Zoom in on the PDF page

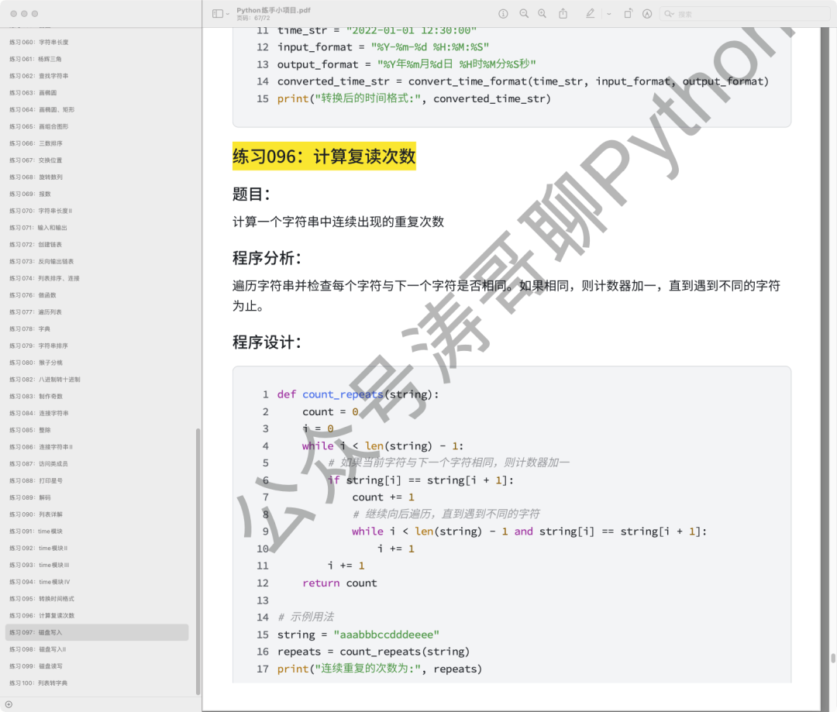(x=542, y=14)
